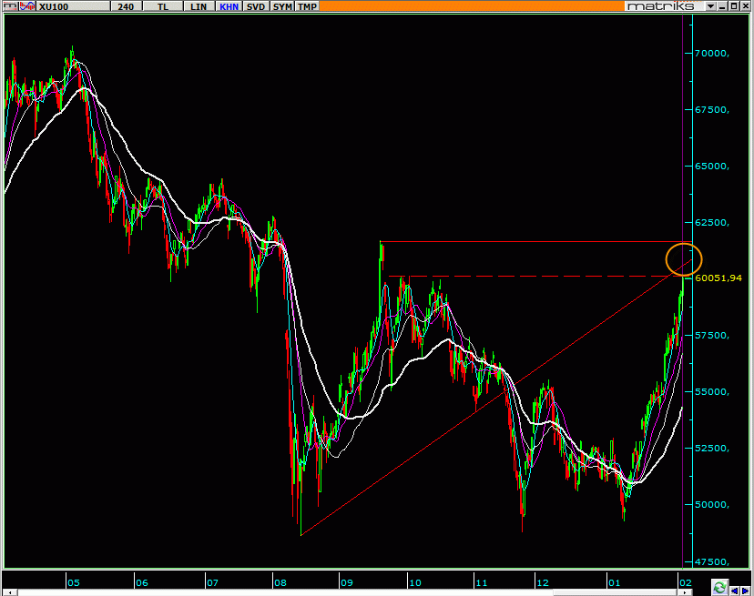Click the first window icon at top-left
754x596 pixels.
point(7,6)
